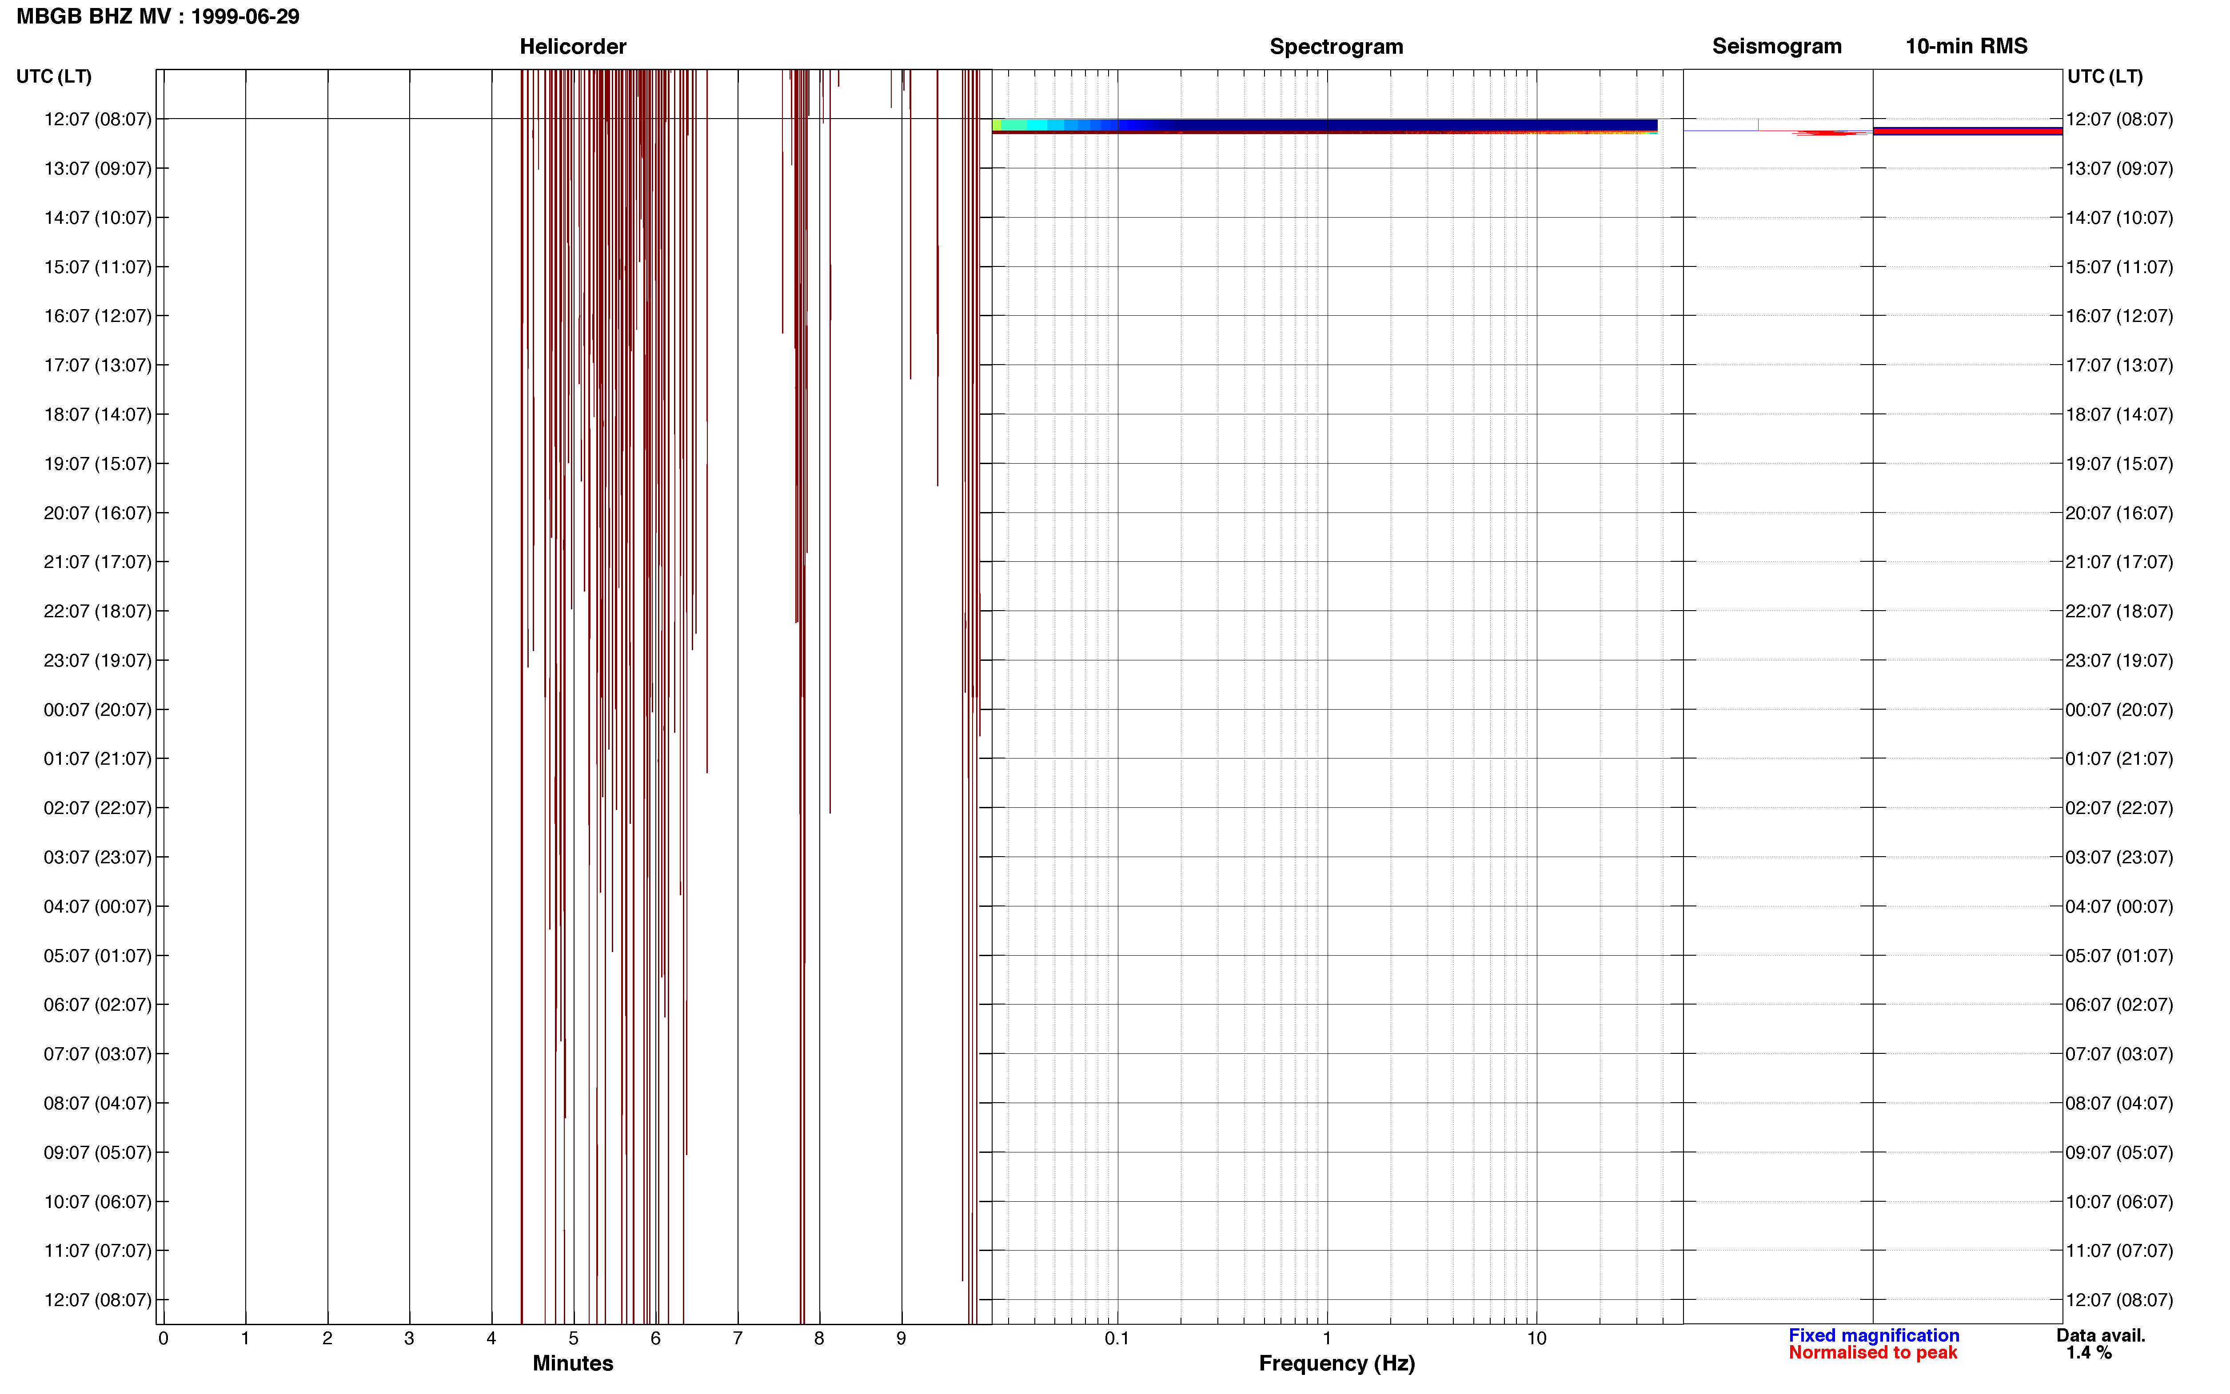Click 00:07 (20:07) on the right time axis
This screenshot has height=1394, width=2230.
coord(2119,710)
